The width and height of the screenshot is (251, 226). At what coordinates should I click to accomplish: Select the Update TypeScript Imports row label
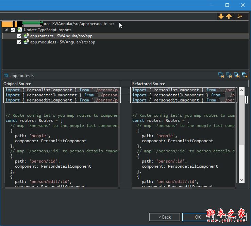pos(48,30)
